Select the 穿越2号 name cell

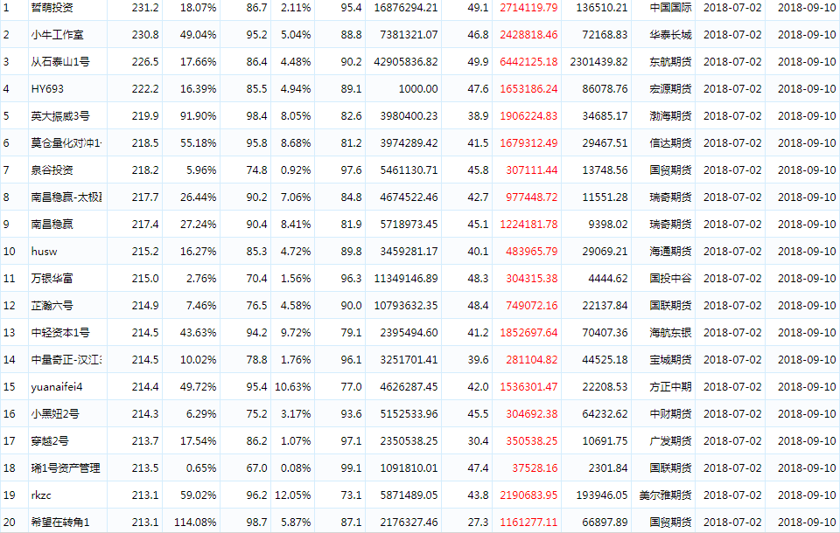click(x=50, y=441)
